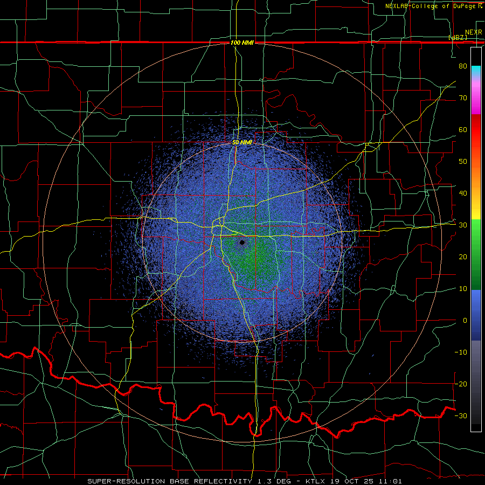485x485 pixels.
Task: Click the "-10" value on the dBZ scale
Action: 461,352
